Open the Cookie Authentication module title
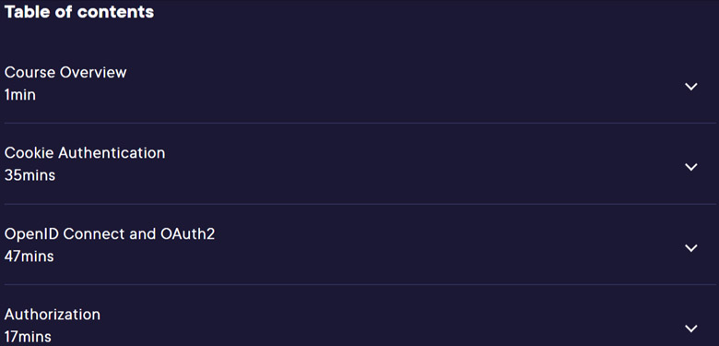This screenshot has height=346, width=719. pyautogui.click(x=85, y=153)
